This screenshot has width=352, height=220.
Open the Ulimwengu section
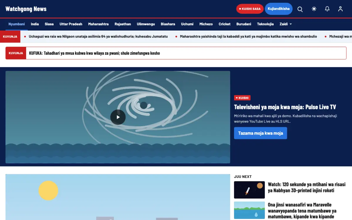click(146, 24)
